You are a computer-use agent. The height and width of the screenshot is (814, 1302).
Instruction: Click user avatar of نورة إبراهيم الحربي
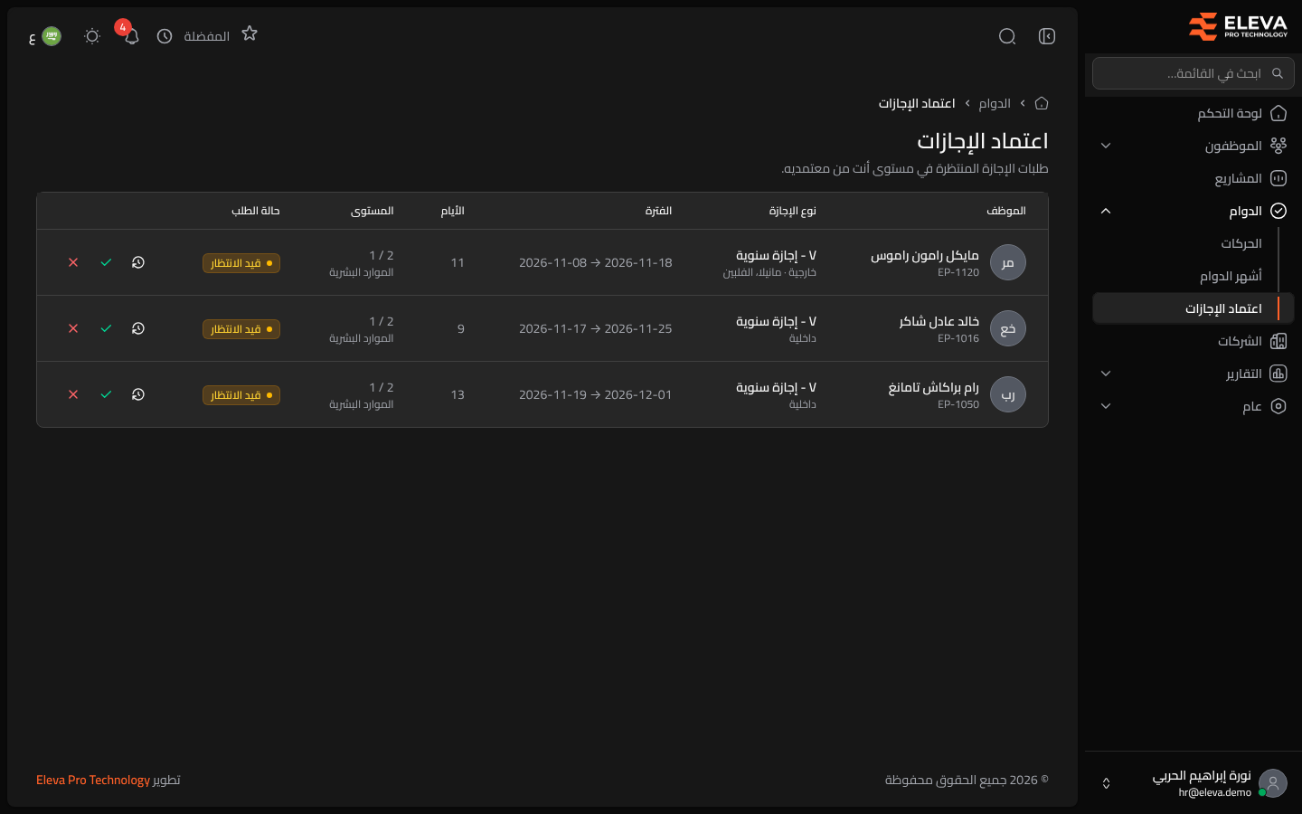point(1273,783)
